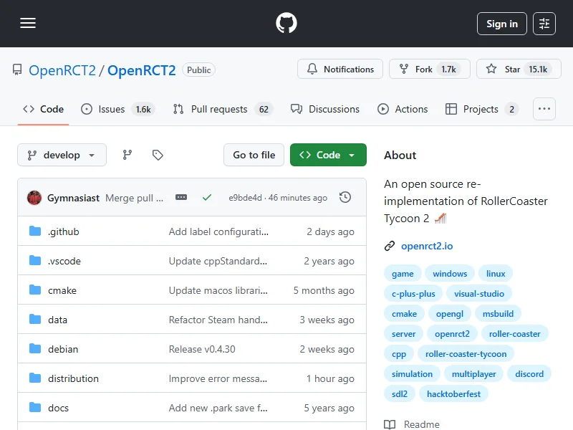
Task: Open the commit history clock icon
Action: (x=345, y=197)
